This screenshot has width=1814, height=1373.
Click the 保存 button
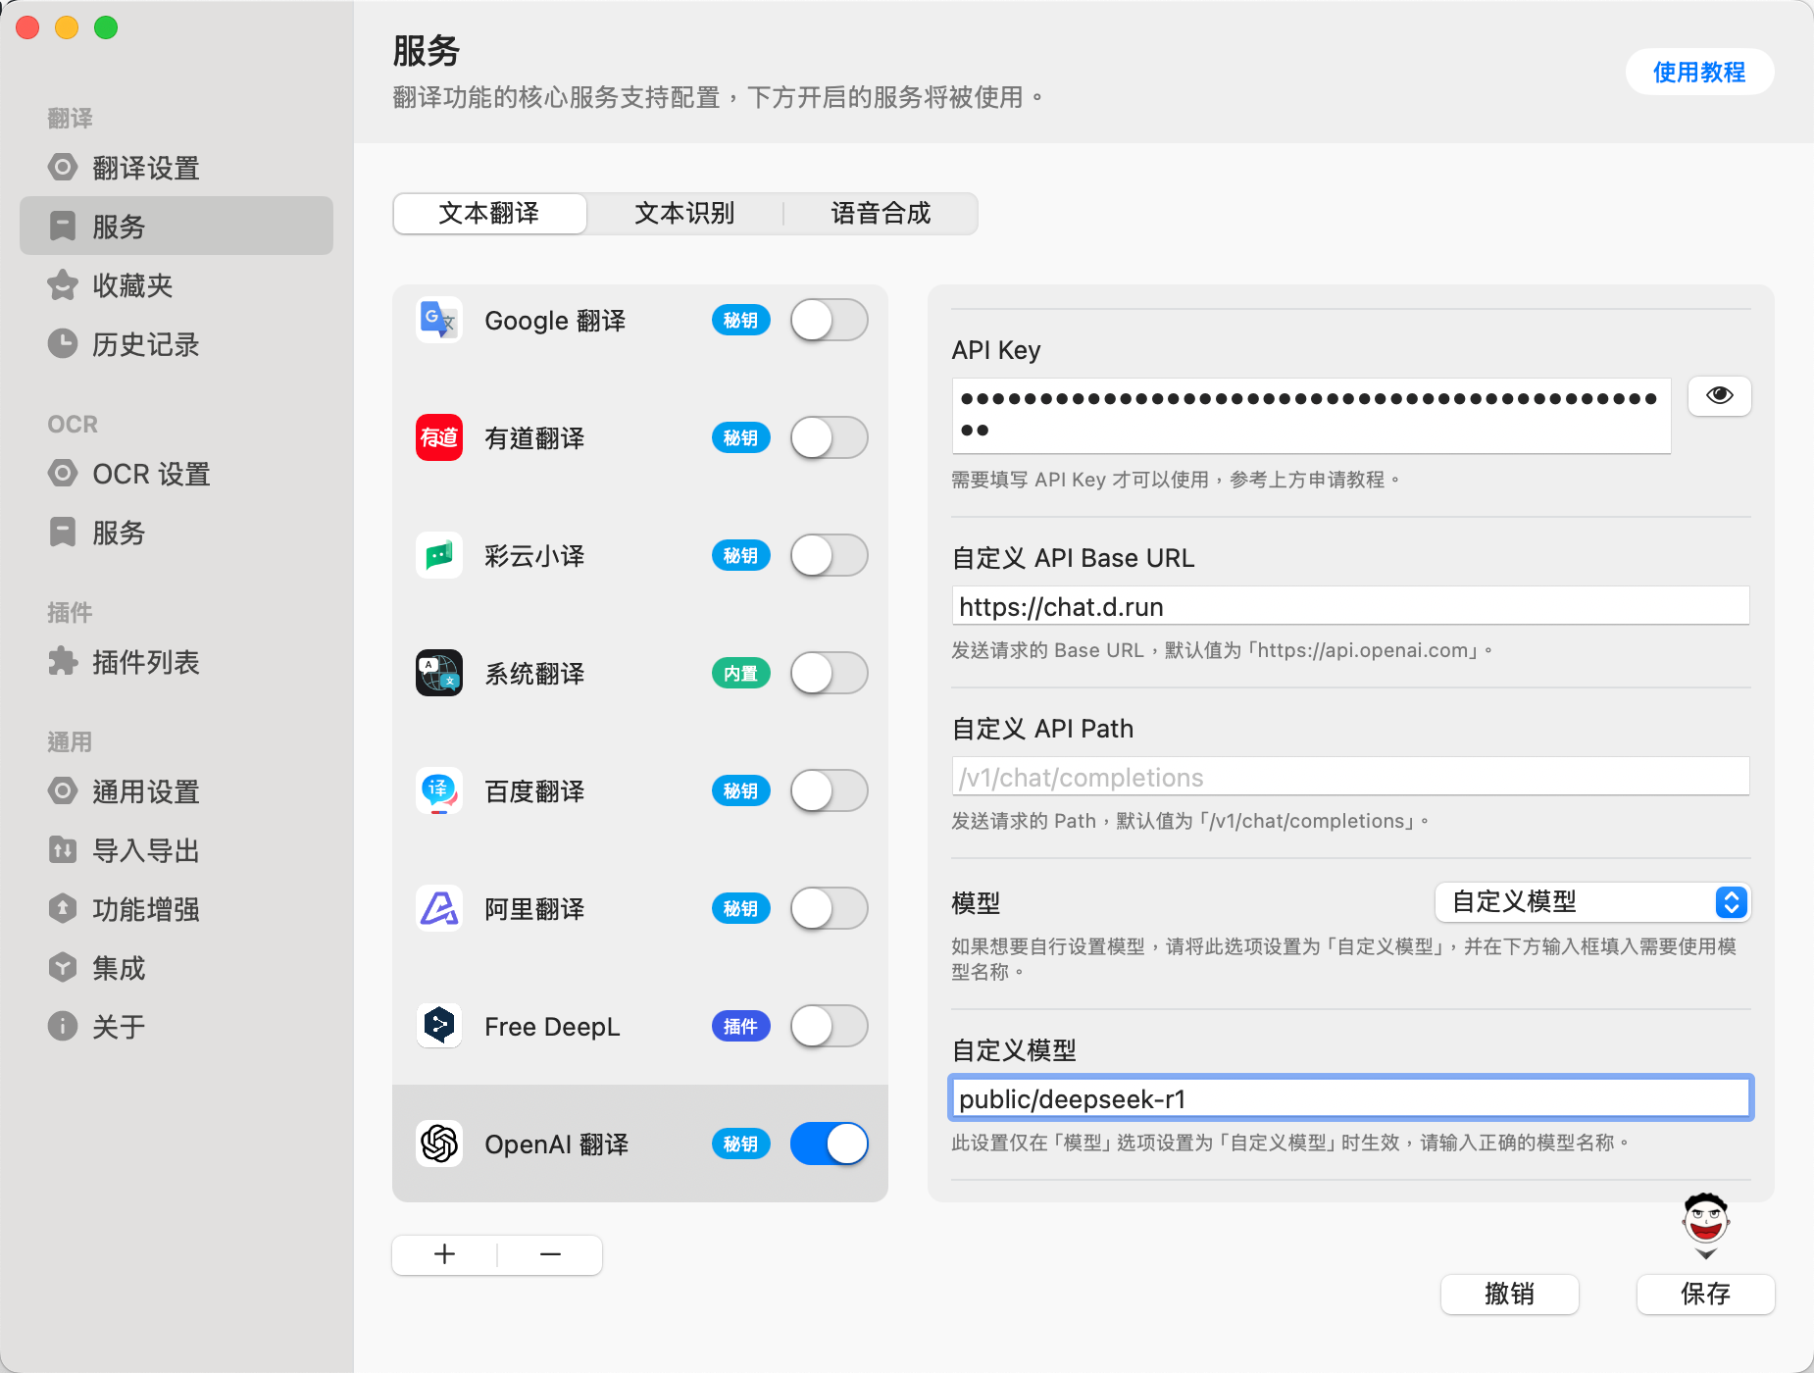pos(1705,1294)
